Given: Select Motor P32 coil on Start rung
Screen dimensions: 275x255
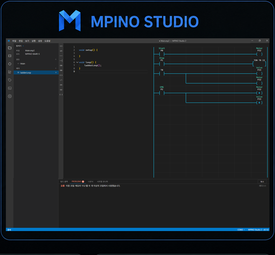Looking at the screenshot, I should click(x=259, y=54).
